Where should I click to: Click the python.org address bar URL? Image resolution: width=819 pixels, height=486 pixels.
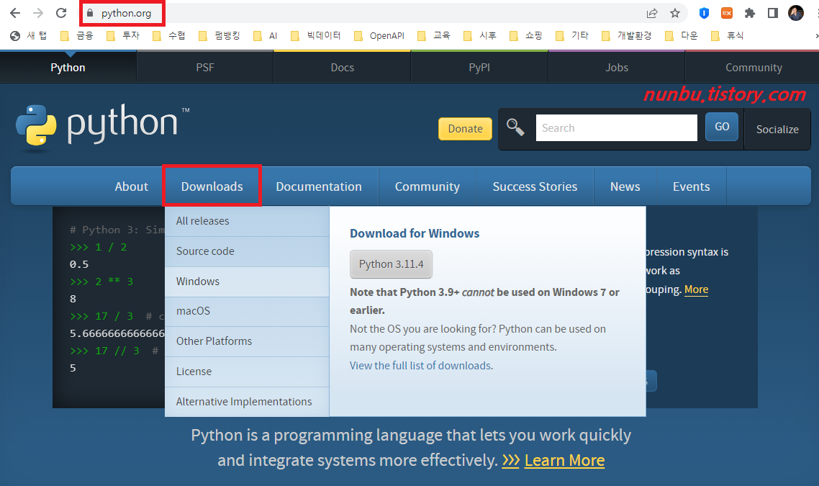click(127, 13)
